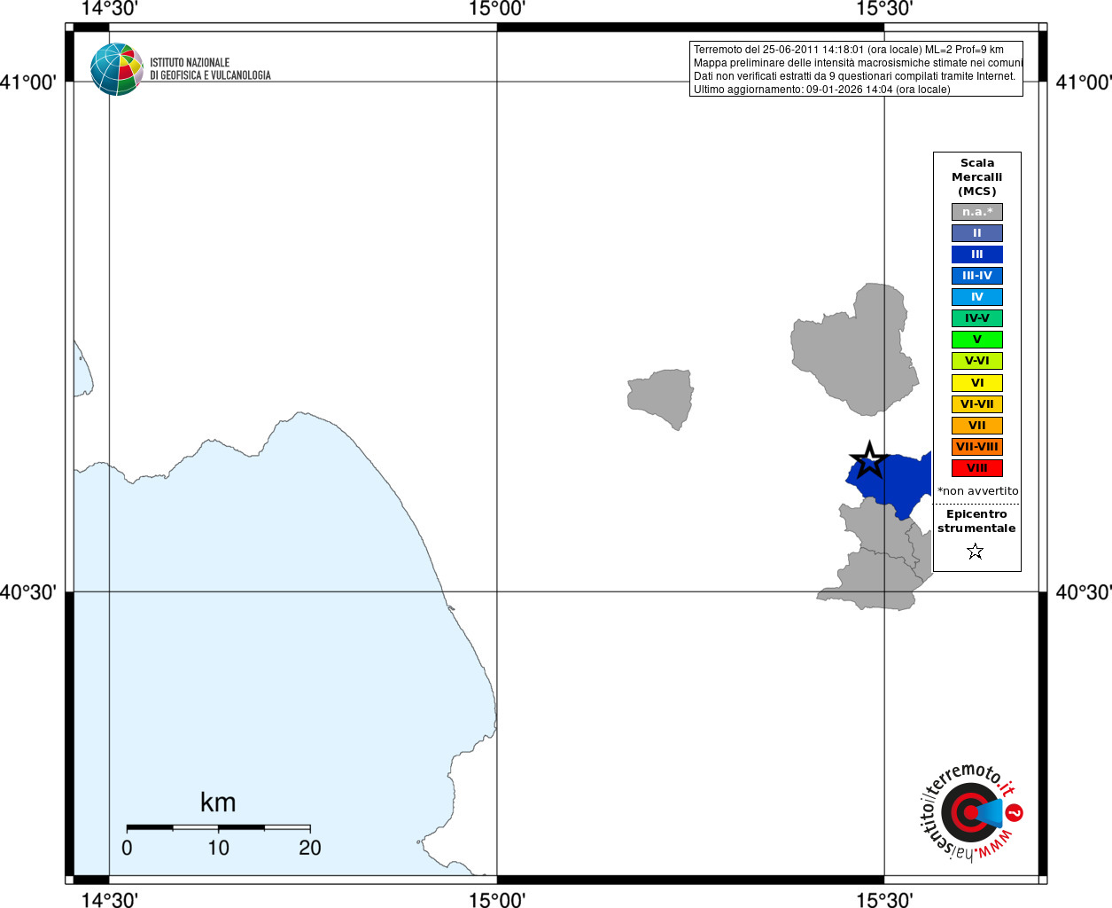
Task: Click the epicenter star on the map
Action: (869, 460)
